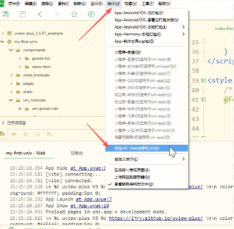The height and width of the screenshot is (229, 234).
Task: Toggle fold marker at line 39
Action: tap(204, 81)
